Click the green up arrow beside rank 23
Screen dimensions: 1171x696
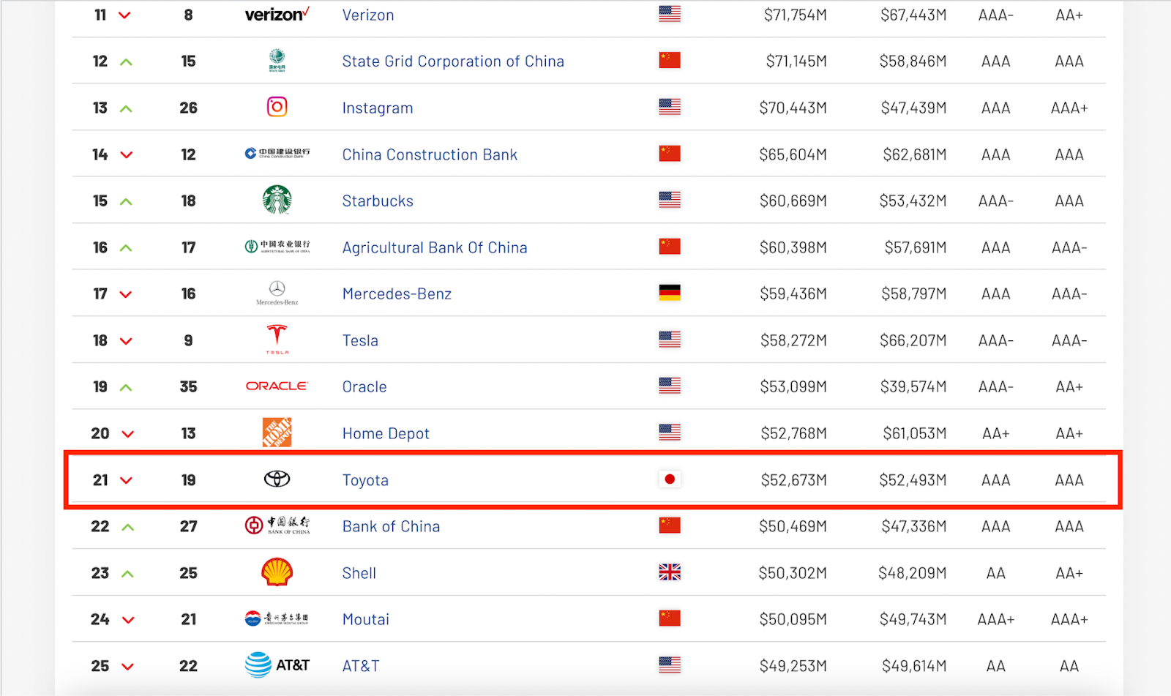127,574
